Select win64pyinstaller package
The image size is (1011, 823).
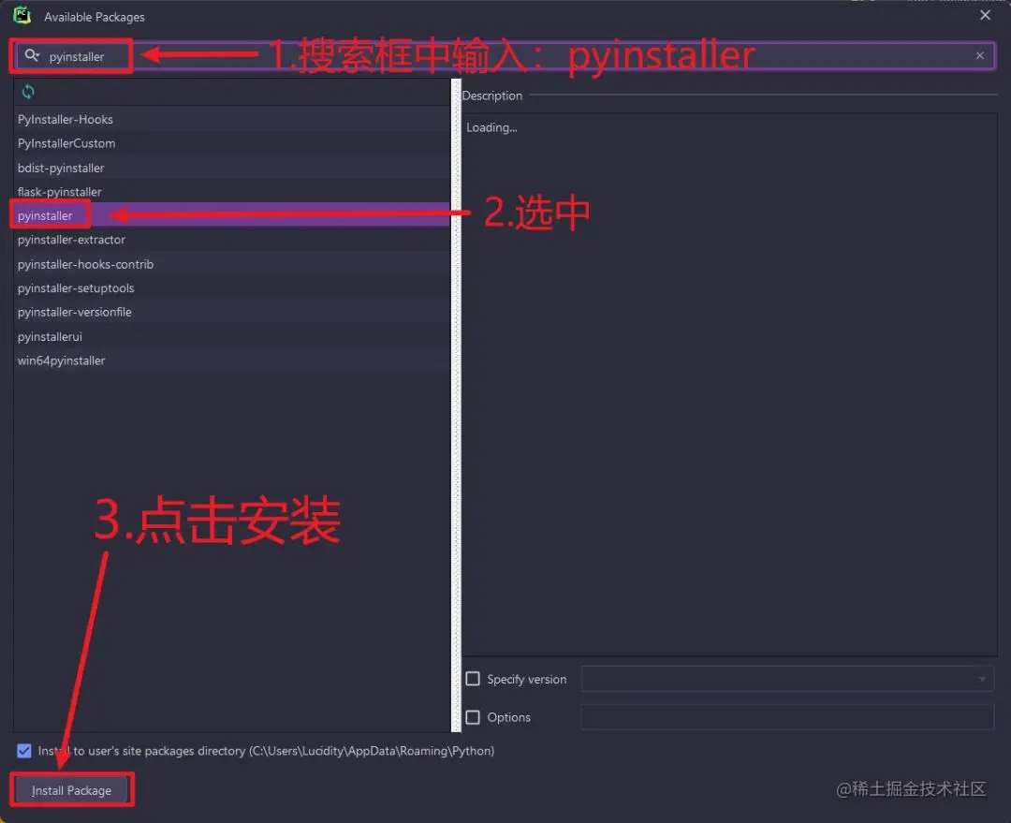pos(232,360)
